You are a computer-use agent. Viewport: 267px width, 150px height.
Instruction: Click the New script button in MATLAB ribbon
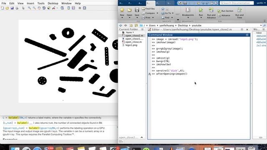122,10
